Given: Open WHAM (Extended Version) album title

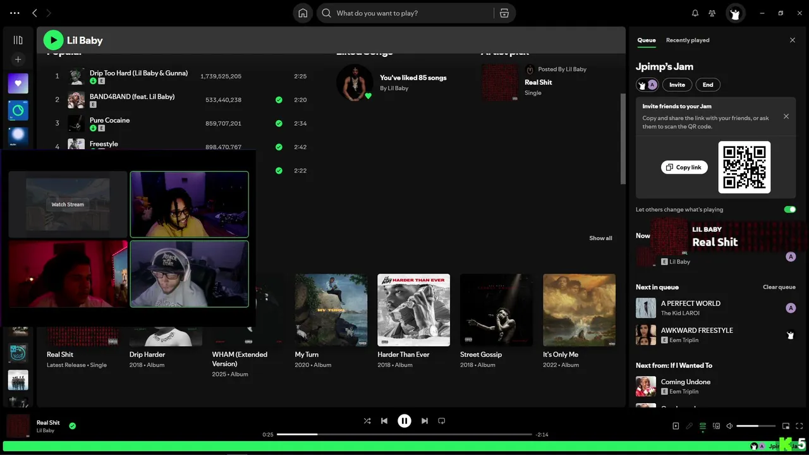Looking at the screenshot, I should 240,359.
